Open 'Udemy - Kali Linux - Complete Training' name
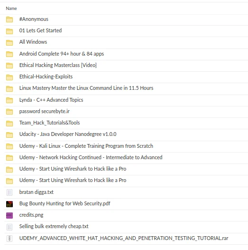 [86, 146]
